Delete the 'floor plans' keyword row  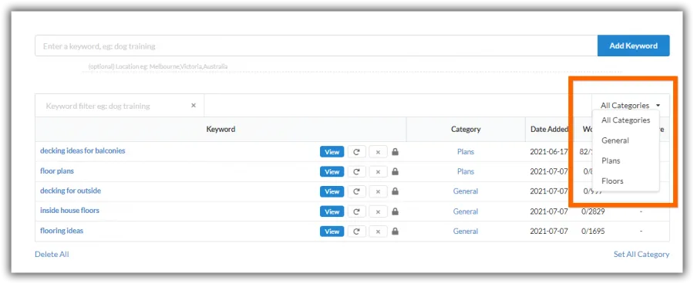(378, 172)
